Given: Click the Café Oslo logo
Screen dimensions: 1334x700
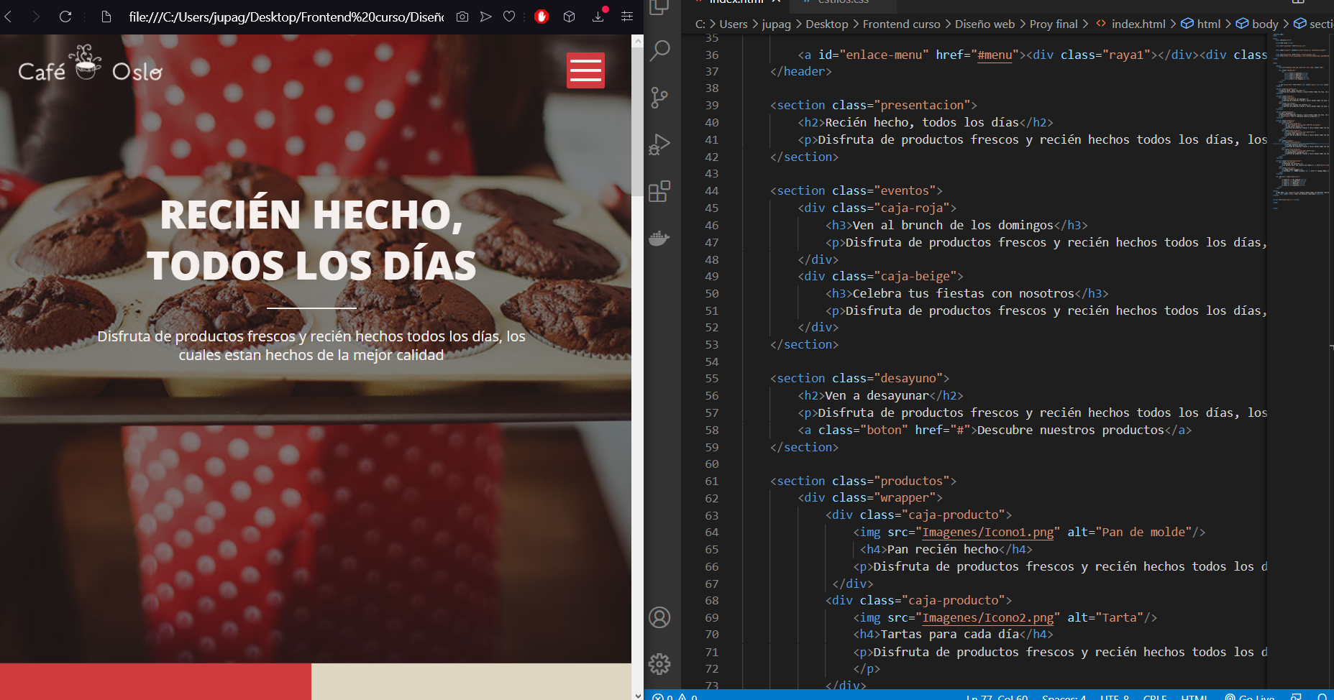Looking at the screenshot, I should 90,64.
